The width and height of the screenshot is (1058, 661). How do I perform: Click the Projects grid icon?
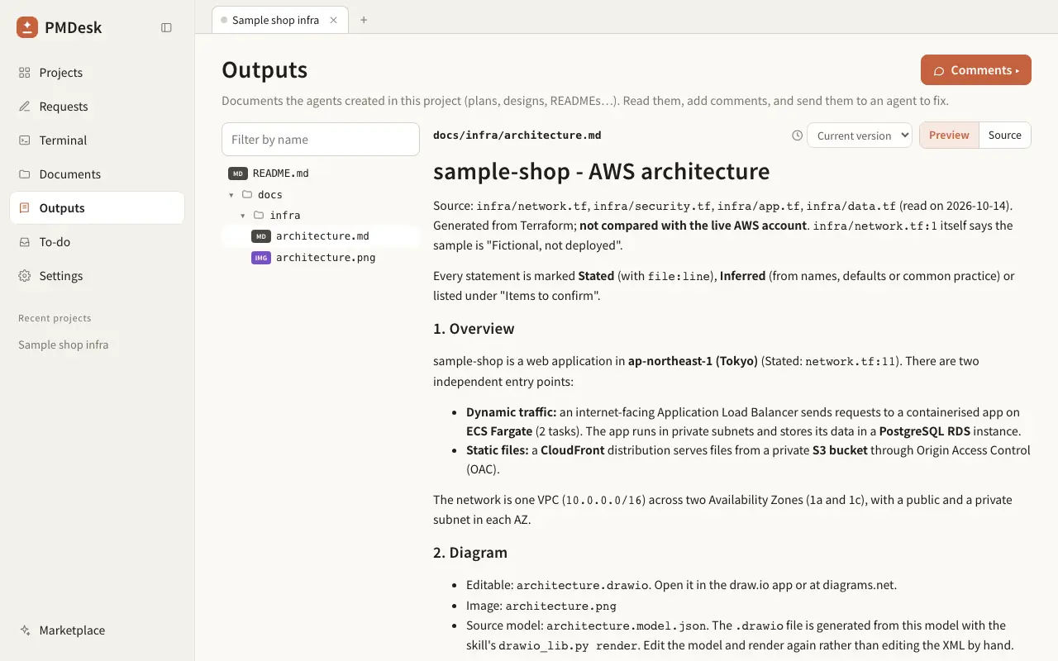pyautogui.click(x=25, y=73)
